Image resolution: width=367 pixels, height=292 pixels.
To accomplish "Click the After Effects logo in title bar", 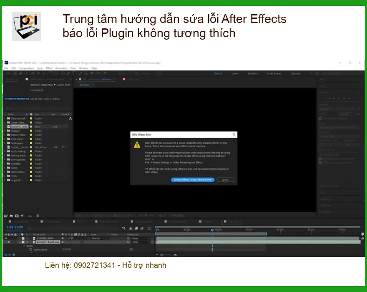I will coord(6,63).
